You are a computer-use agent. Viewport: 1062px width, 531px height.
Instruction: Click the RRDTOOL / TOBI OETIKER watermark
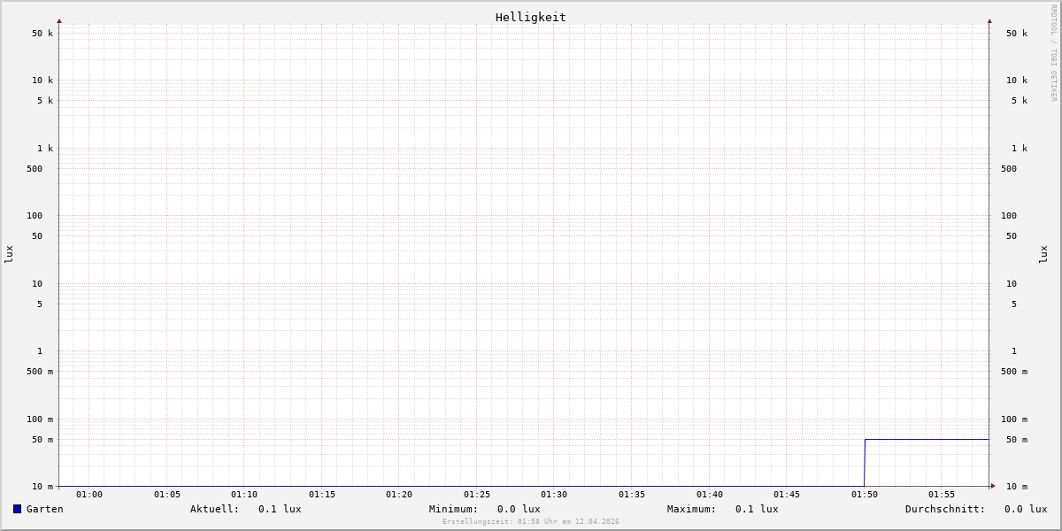[x=1053, y=53]
